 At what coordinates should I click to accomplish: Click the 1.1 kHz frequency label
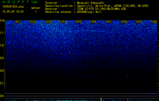click(2, 33)
